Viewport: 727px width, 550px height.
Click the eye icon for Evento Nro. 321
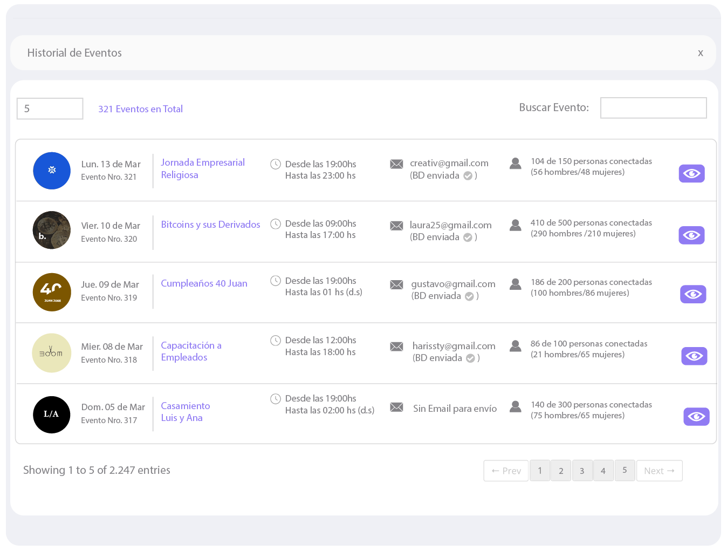pos(691,173)
